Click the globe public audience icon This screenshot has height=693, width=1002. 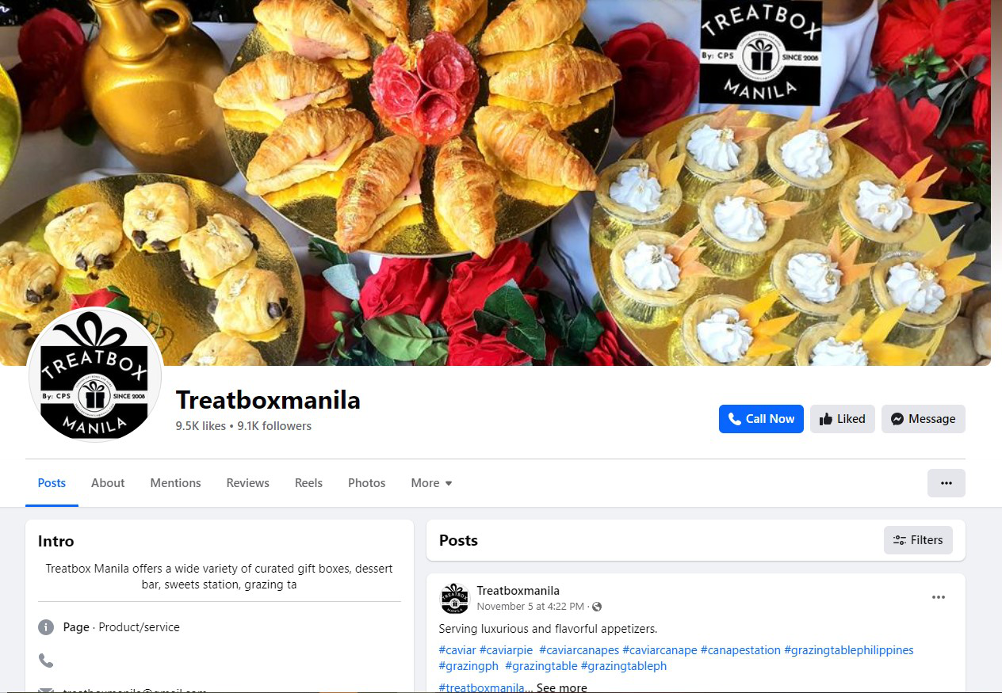coord(597,607)
